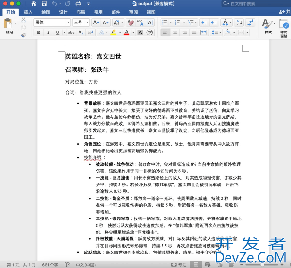Open the 邮件 ribbon tab
Image resolution: width=291 pixels, height=268 pixels.
116,12
